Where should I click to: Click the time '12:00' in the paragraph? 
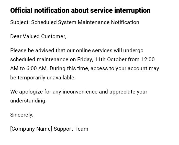[x=148, y=59]
